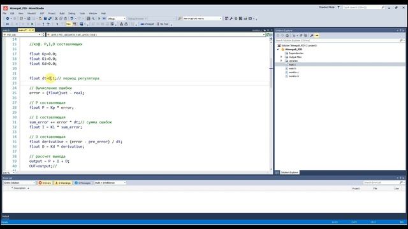408x229 pixels.
Task: Toggle the 0 Errors filter
Action: pyautogui.click(x=45, y=183)
